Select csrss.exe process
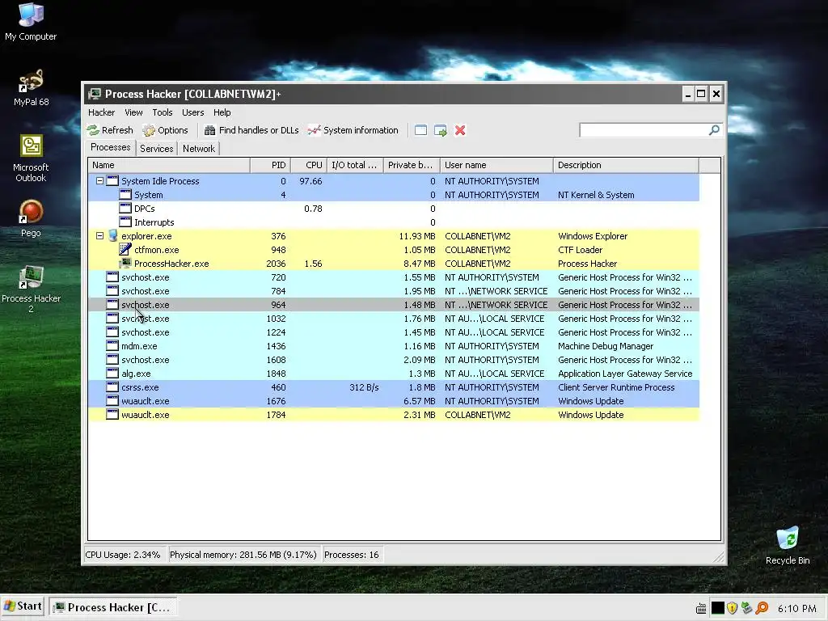This screenshot has height=621, width=828. tap(394, 387)
